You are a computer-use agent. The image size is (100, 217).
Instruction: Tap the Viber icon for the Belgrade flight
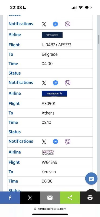[67, 83]
